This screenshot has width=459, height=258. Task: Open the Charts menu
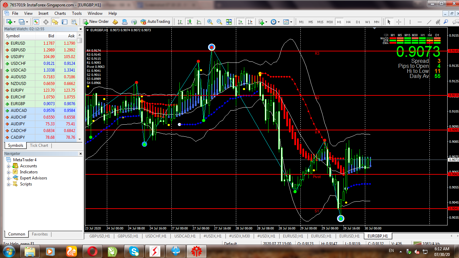point(60,13)
